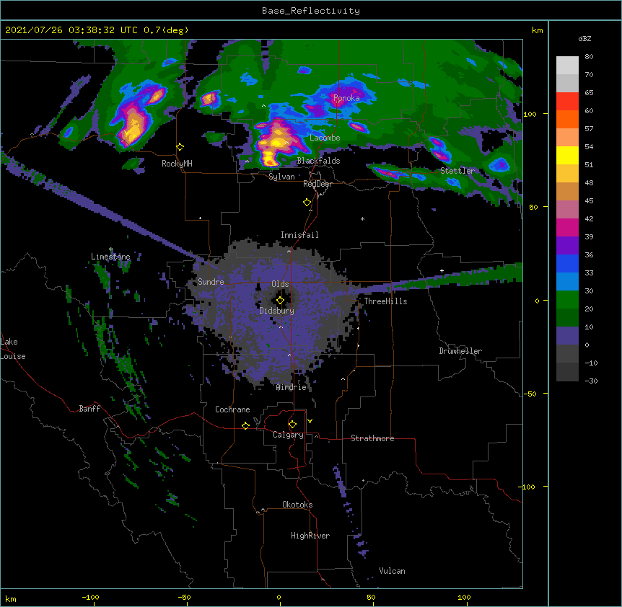The width and height of the screenshot is (622, 607).
Task: Click the yellow diamond marker above Calgary label
Action: (292, 425)
